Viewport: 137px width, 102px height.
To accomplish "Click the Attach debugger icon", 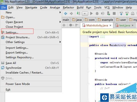I will tap(103, 13).
